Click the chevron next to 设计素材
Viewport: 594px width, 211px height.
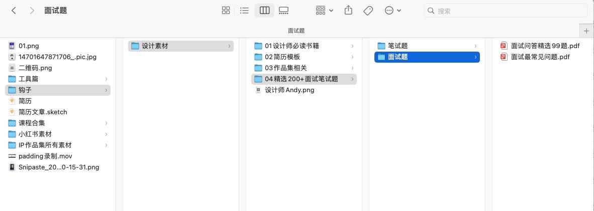coord(229,46)
